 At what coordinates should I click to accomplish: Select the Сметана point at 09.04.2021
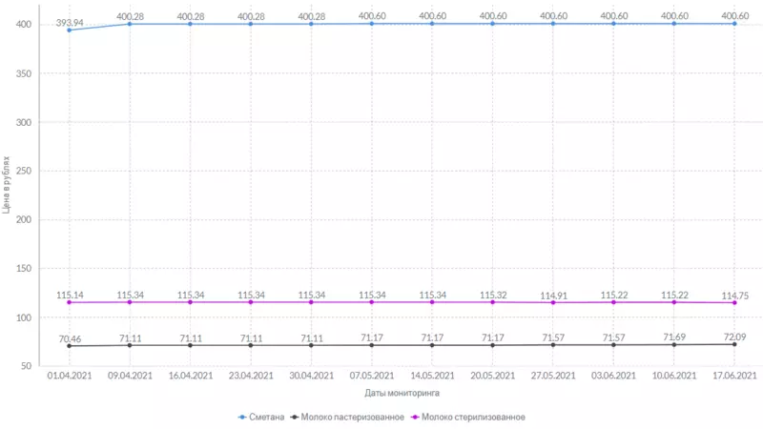point(130,23)
